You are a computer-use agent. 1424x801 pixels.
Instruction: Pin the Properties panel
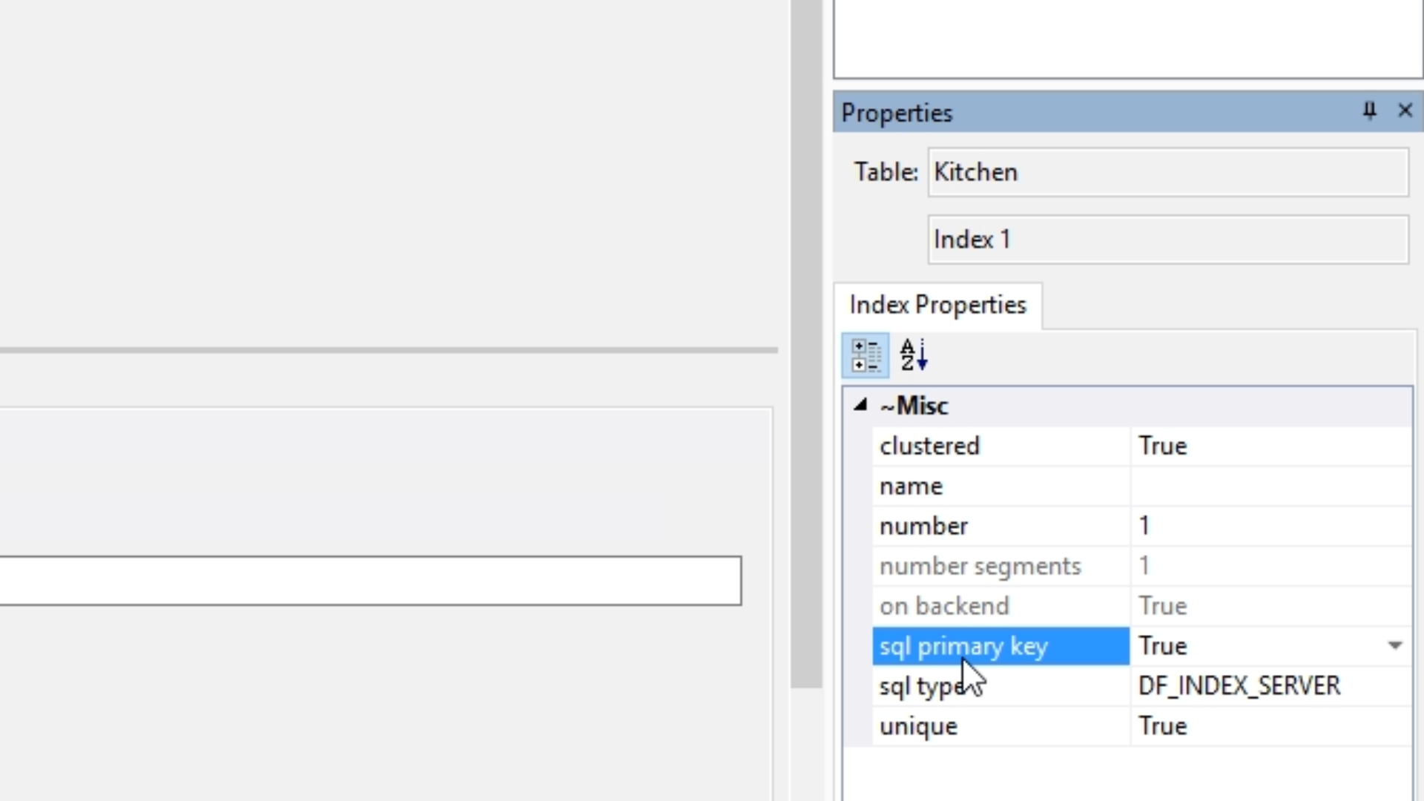(x=1369, y=111)
